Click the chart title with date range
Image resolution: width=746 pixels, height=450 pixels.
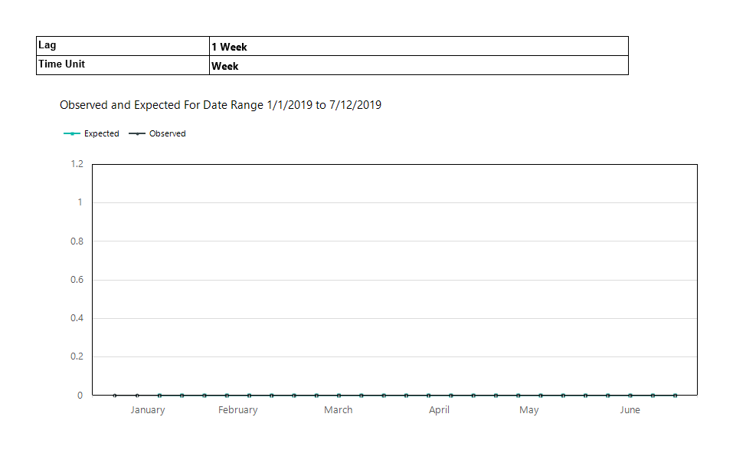(x=221, y=105)
